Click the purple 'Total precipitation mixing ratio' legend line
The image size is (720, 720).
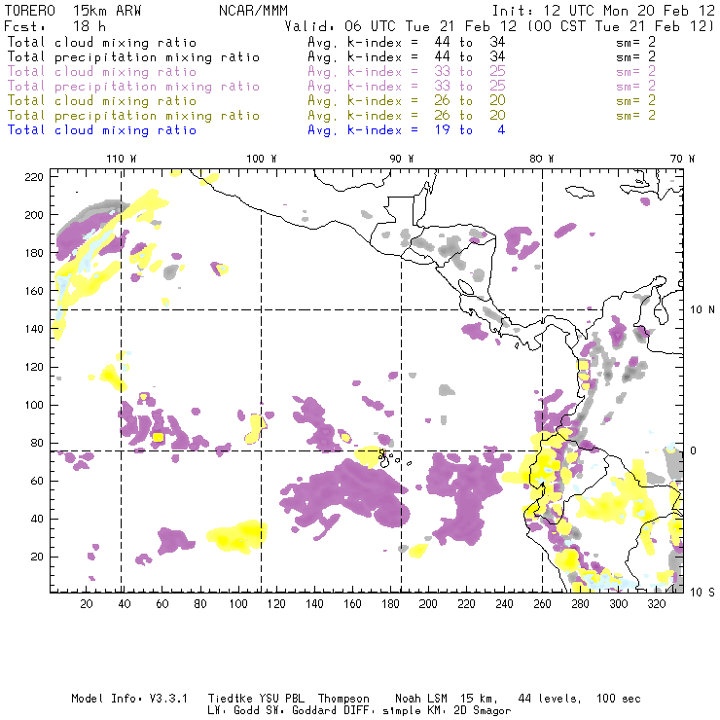133,87
